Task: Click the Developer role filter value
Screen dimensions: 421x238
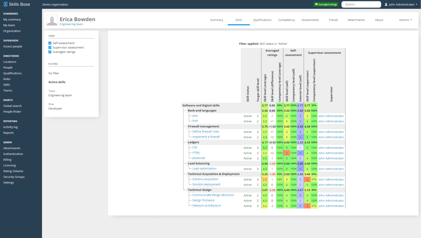Action: [55, 109]
